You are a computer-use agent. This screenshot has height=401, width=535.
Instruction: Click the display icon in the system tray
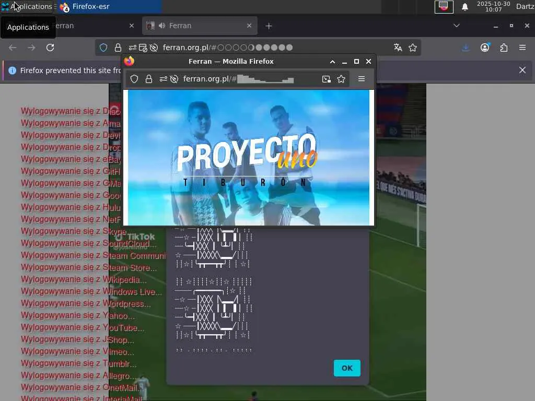click(x=444, y=6)
